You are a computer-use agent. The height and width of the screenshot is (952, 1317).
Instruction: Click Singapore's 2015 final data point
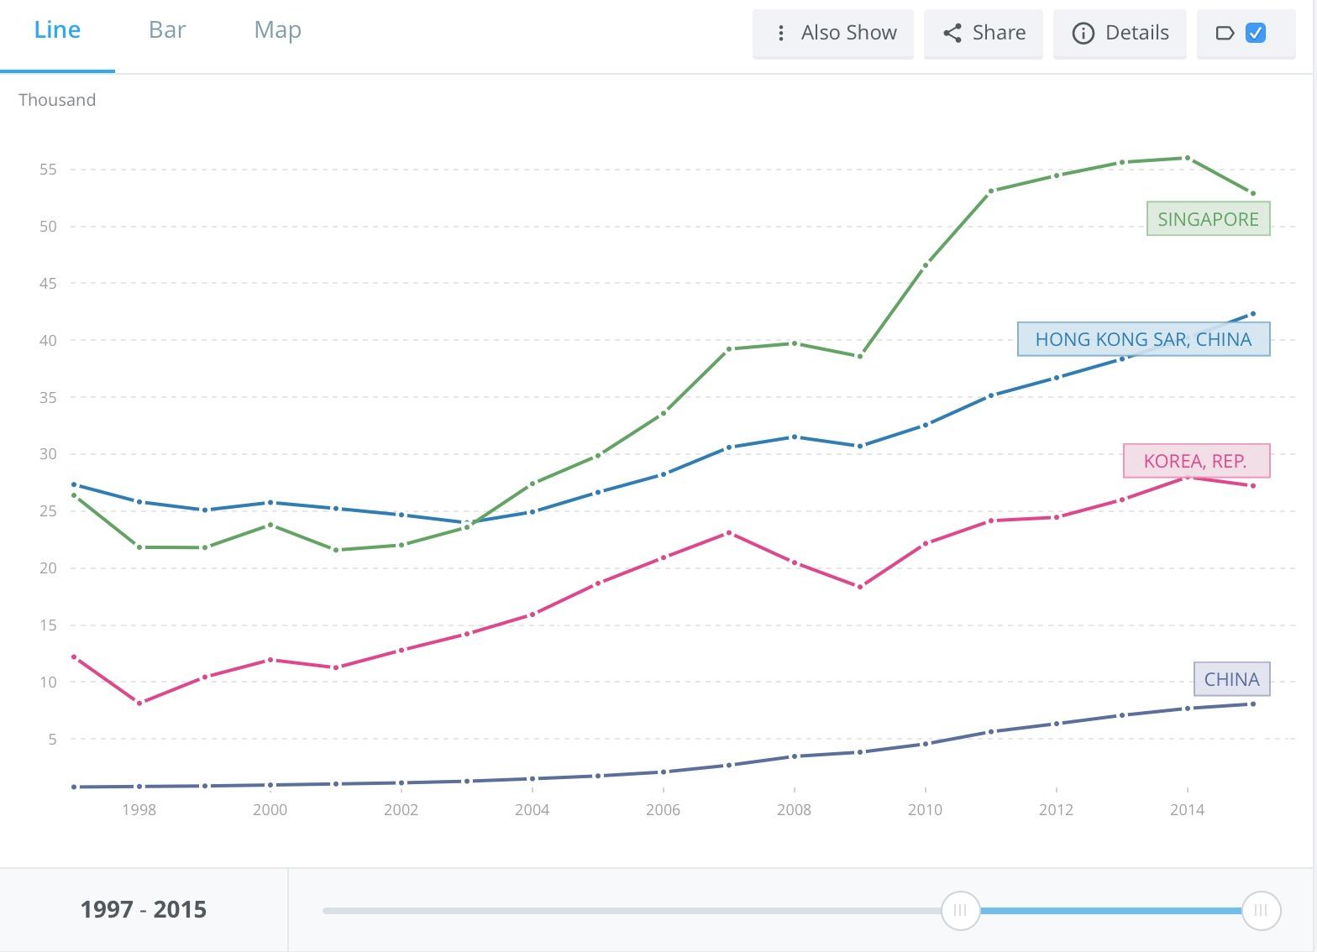pos(1253,193)
